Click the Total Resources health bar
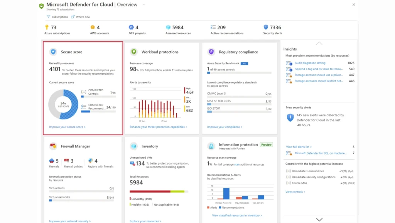This screenshot has height=223, width=395. coord(159,191)
